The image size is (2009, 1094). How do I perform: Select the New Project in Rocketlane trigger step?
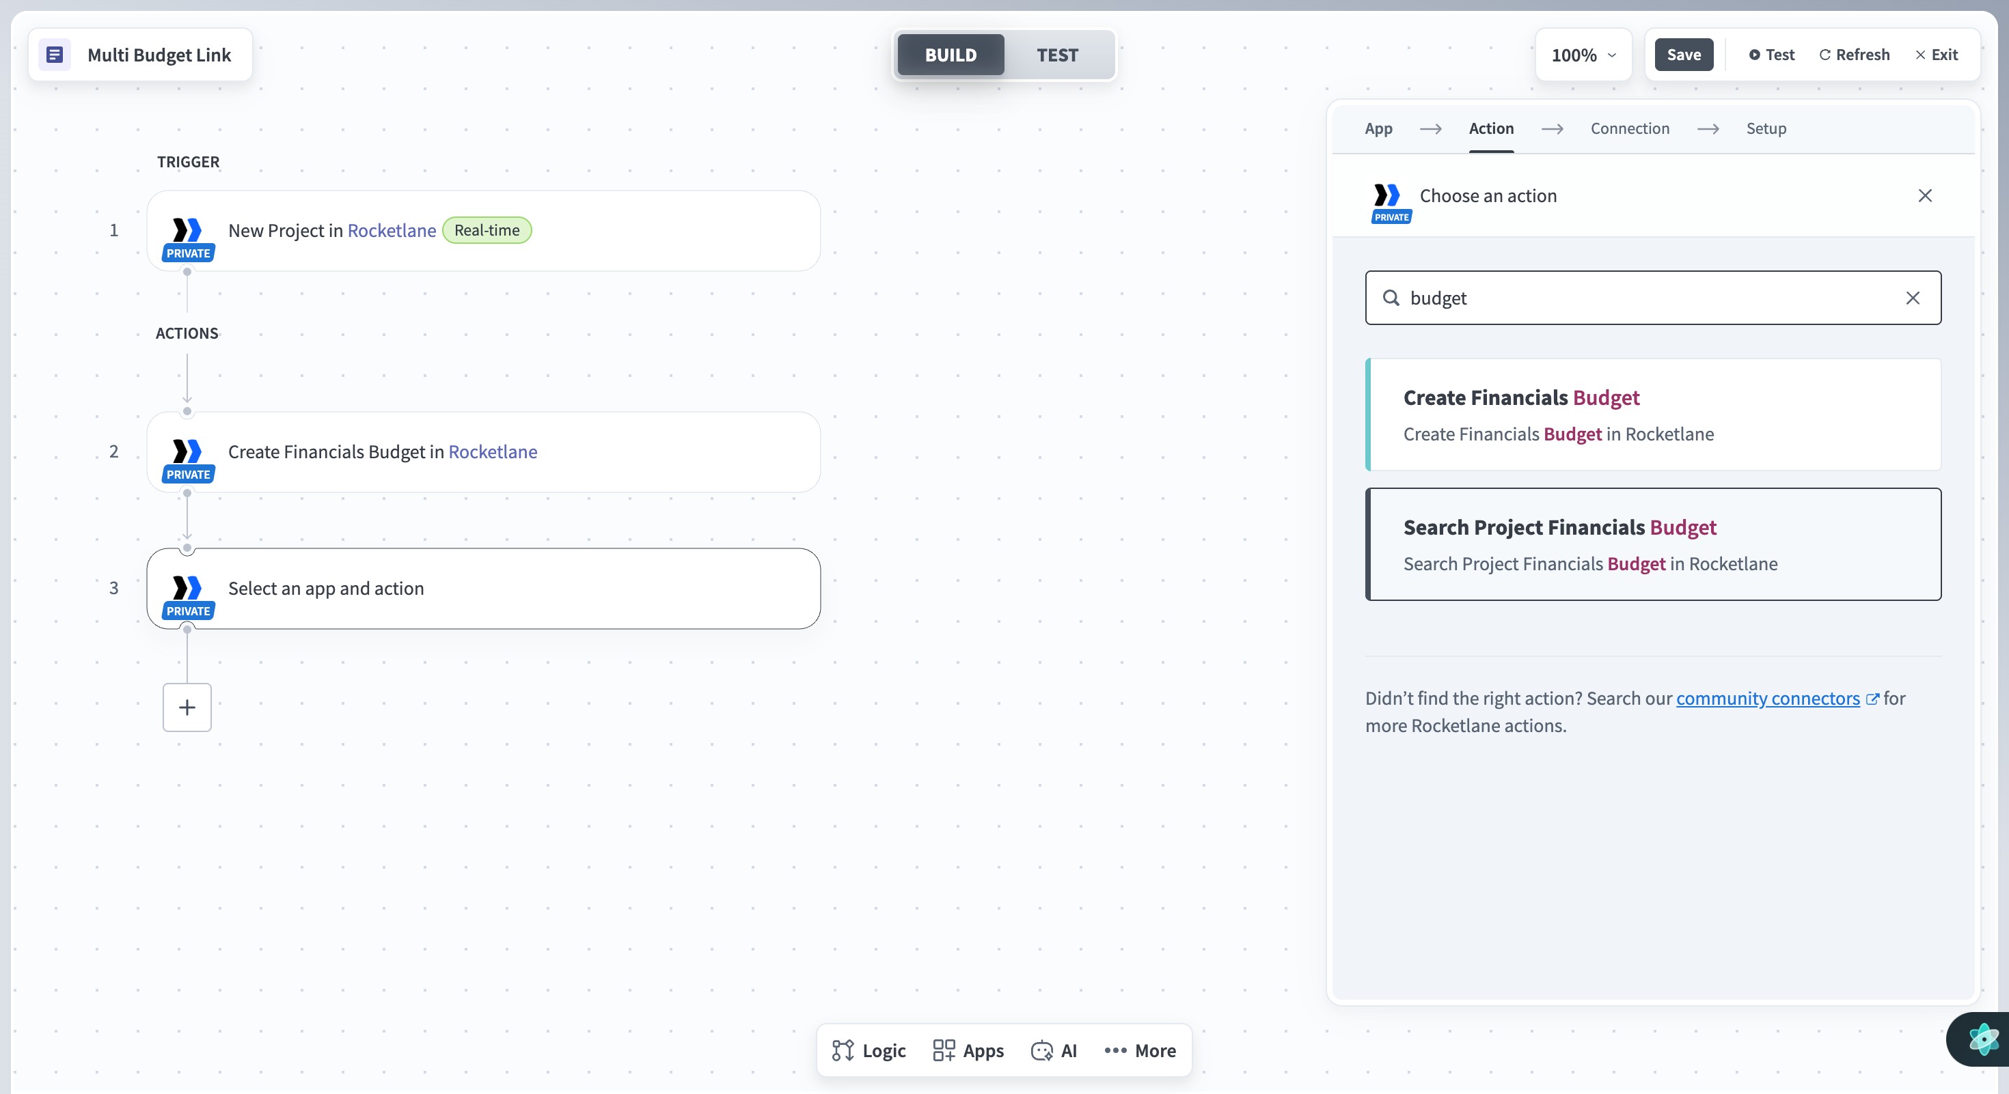point(482,231)
